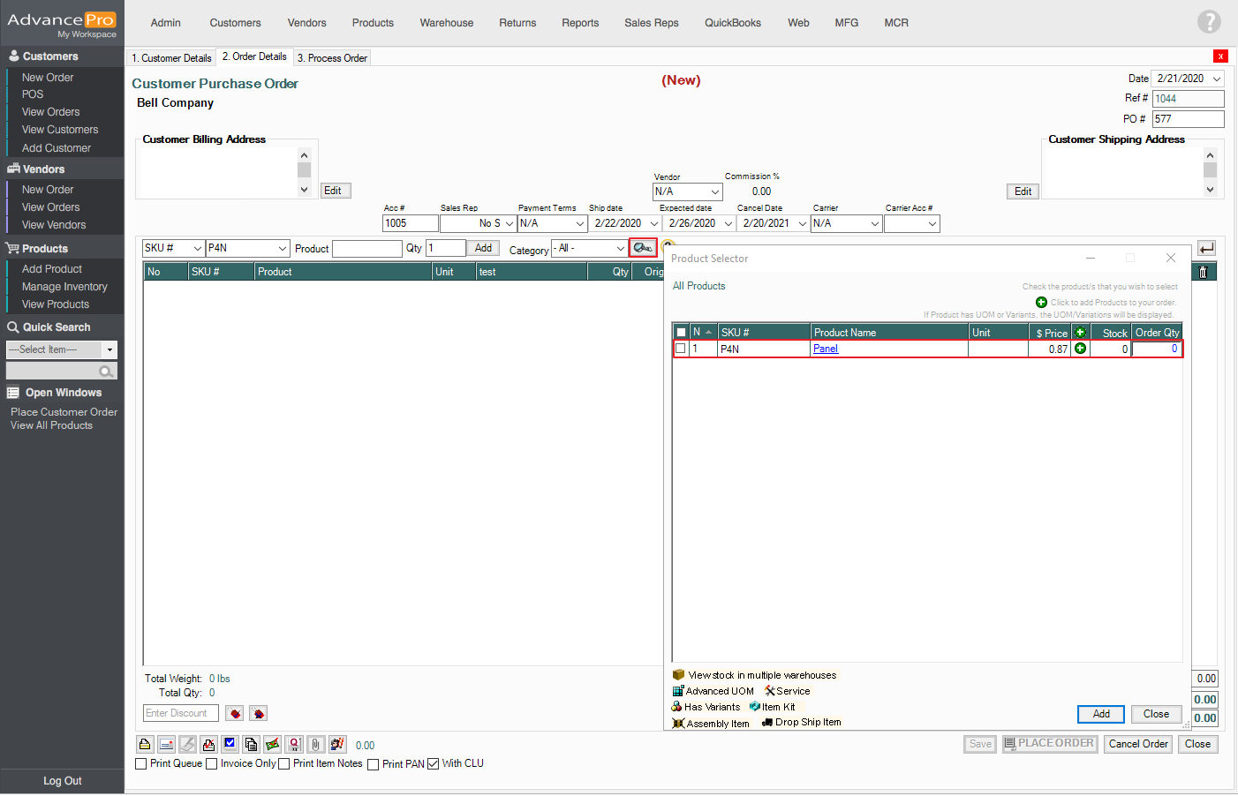Viewport: 1238px width, 796px height.
Task: Open the Warehouse menu
Action: click(446, 23)
